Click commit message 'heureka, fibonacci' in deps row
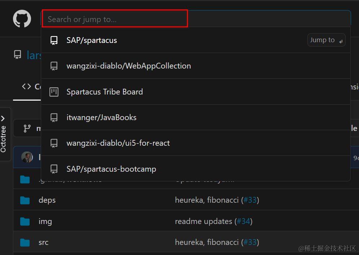This screenshot has height=255, width=359. pyautogui.click(x=207, y=200)
